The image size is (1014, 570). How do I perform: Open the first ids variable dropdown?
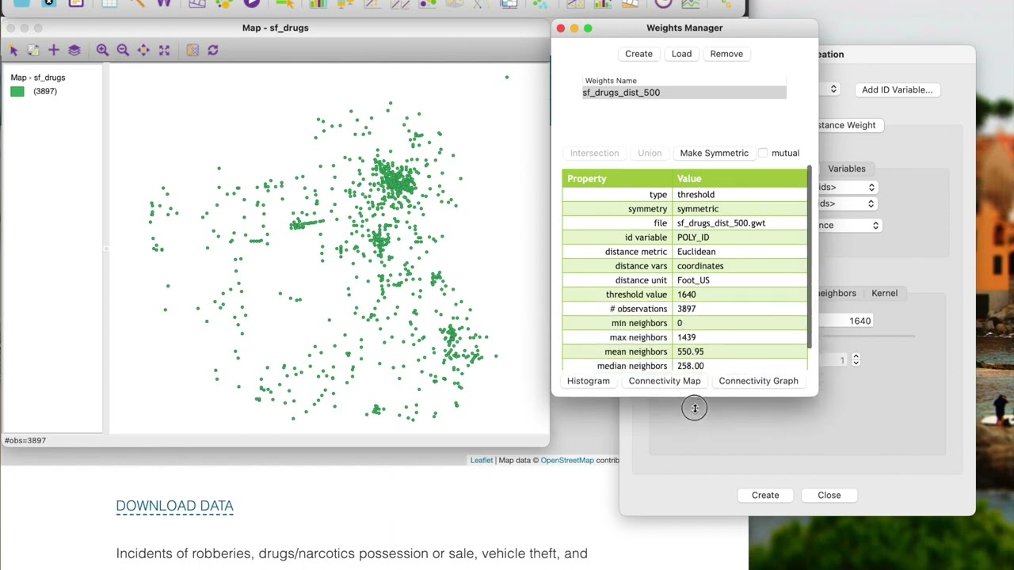point(846,188)
